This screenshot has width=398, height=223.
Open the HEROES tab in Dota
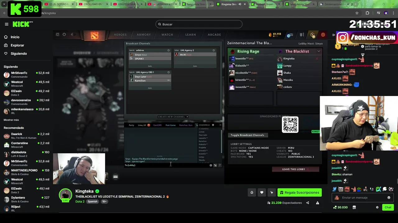120,35
